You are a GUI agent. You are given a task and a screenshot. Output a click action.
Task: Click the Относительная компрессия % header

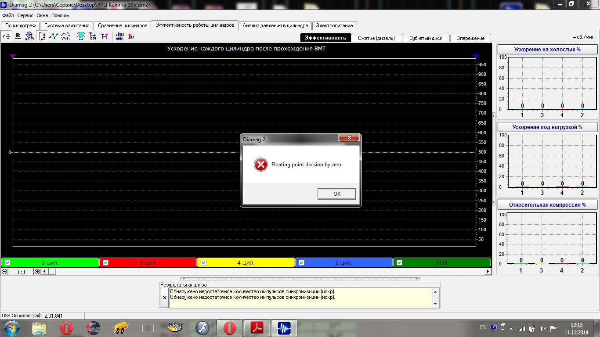[547, 205]
